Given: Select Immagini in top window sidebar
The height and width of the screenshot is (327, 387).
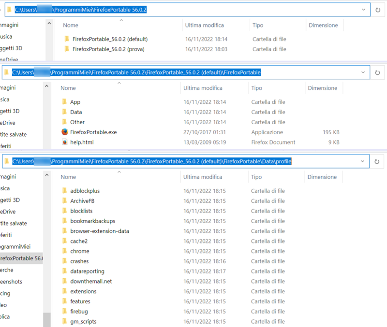Looking at the screenshot, I should [x=9, y=25].
